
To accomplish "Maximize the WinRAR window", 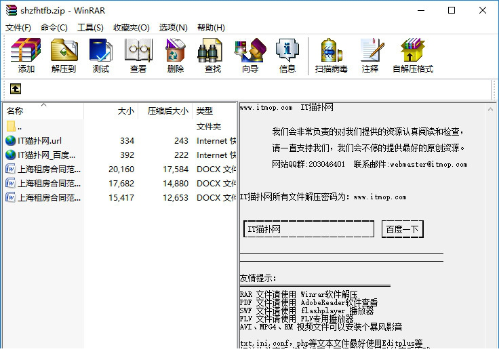I will tap(452, 10).
